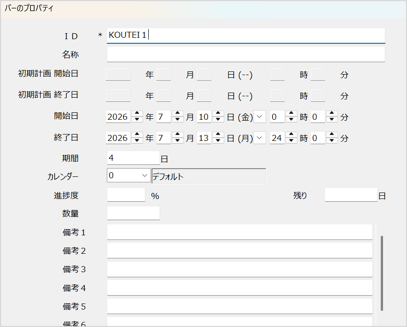Increase the 開始日 hour spinner
Screen dimensions: 407x327
coord(291,113)
